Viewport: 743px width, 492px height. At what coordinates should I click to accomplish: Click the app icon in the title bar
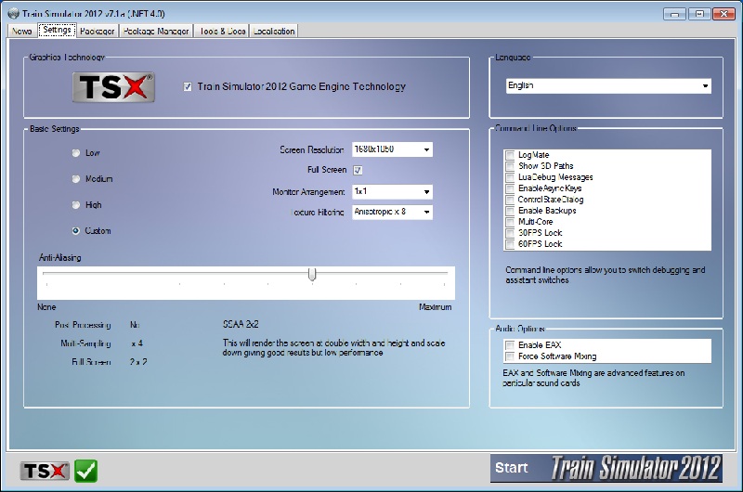click(13, 13)
